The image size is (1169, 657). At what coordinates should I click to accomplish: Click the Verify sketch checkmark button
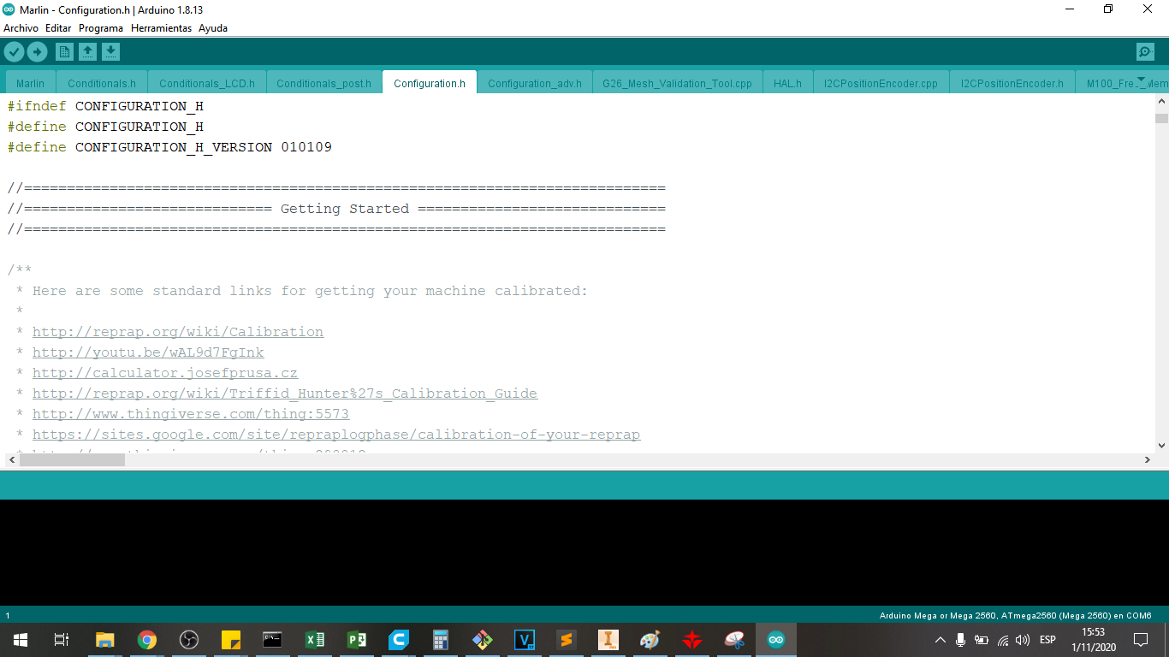point(14,52)
